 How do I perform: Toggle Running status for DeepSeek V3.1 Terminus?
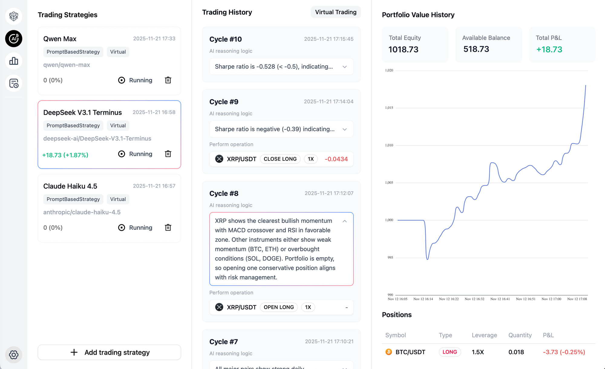[135, 154]
